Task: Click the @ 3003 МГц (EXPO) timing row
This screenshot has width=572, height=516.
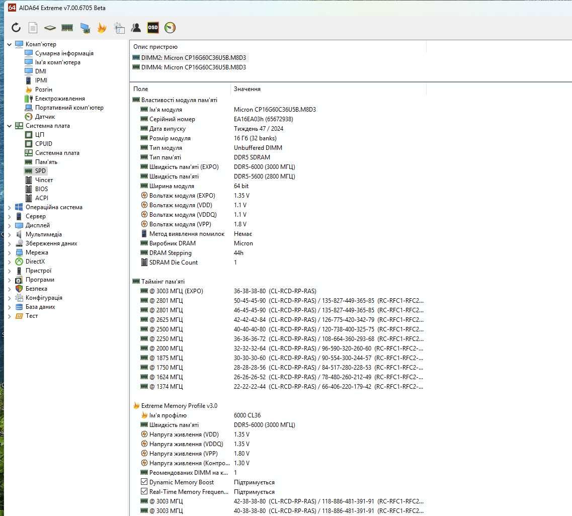Action: pyautogui.click(x=278, y=291)
